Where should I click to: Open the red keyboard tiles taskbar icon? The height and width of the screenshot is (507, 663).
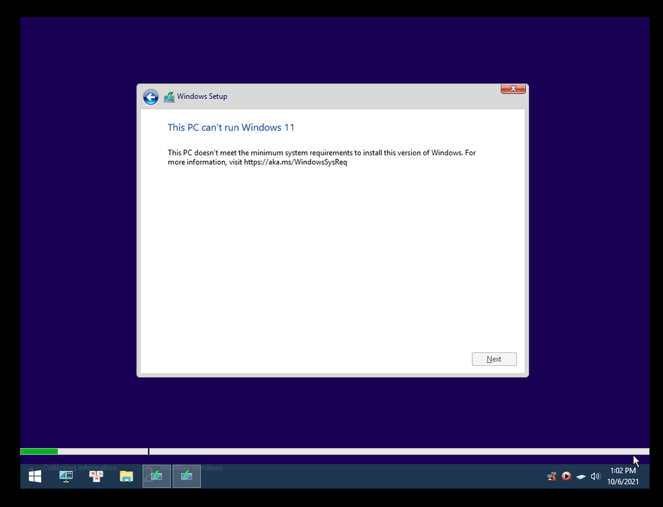click(96, 477)
